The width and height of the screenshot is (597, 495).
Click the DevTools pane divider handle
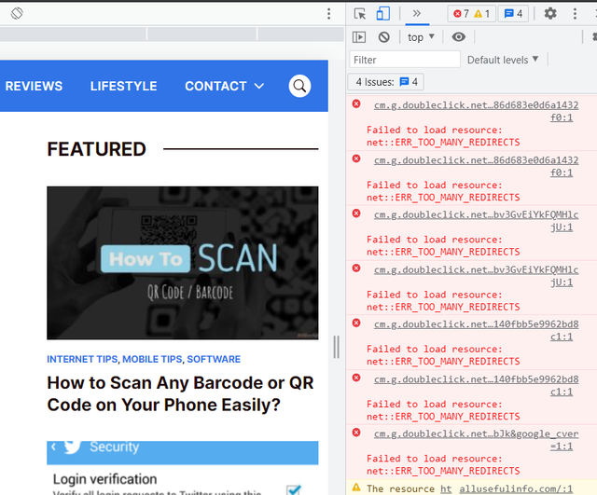(336, 347)
